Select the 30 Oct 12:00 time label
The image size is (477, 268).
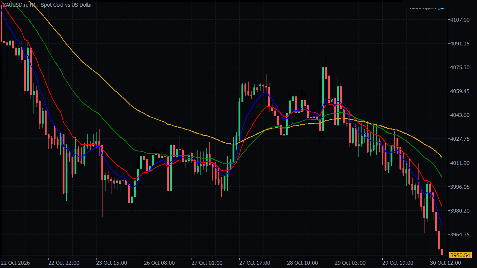445,263
